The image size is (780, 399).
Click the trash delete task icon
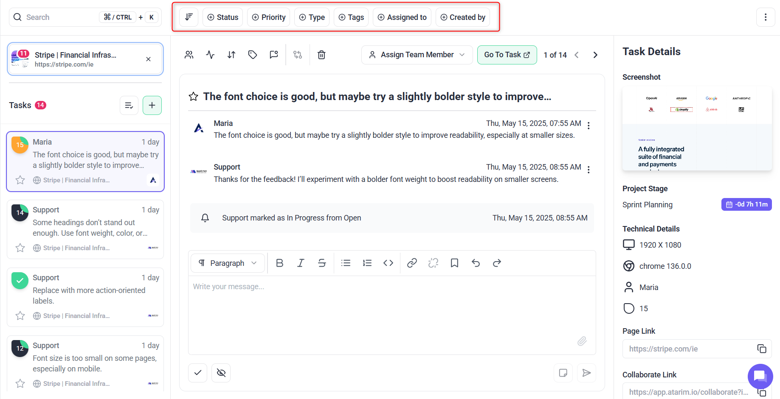click(x=321, y=55)
